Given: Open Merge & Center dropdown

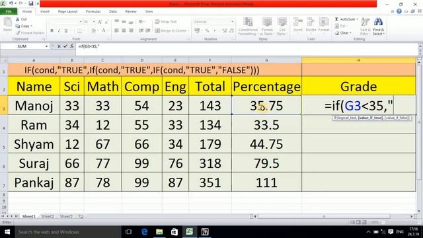Looking at the screenshot, I should [188, 31].
